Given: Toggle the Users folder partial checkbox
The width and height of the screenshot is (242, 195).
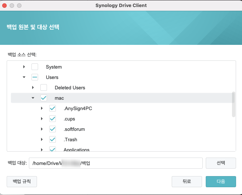Looking at the screenshot, I should coord(35,77).
